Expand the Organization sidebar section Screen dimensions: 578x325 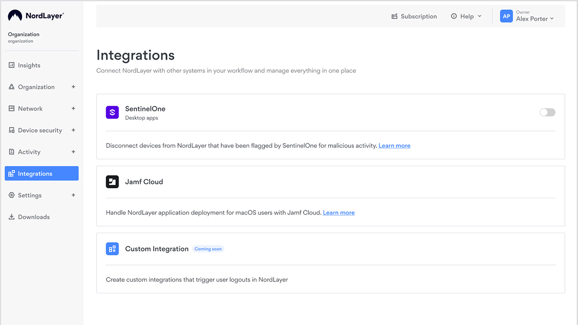click(73, 87)
